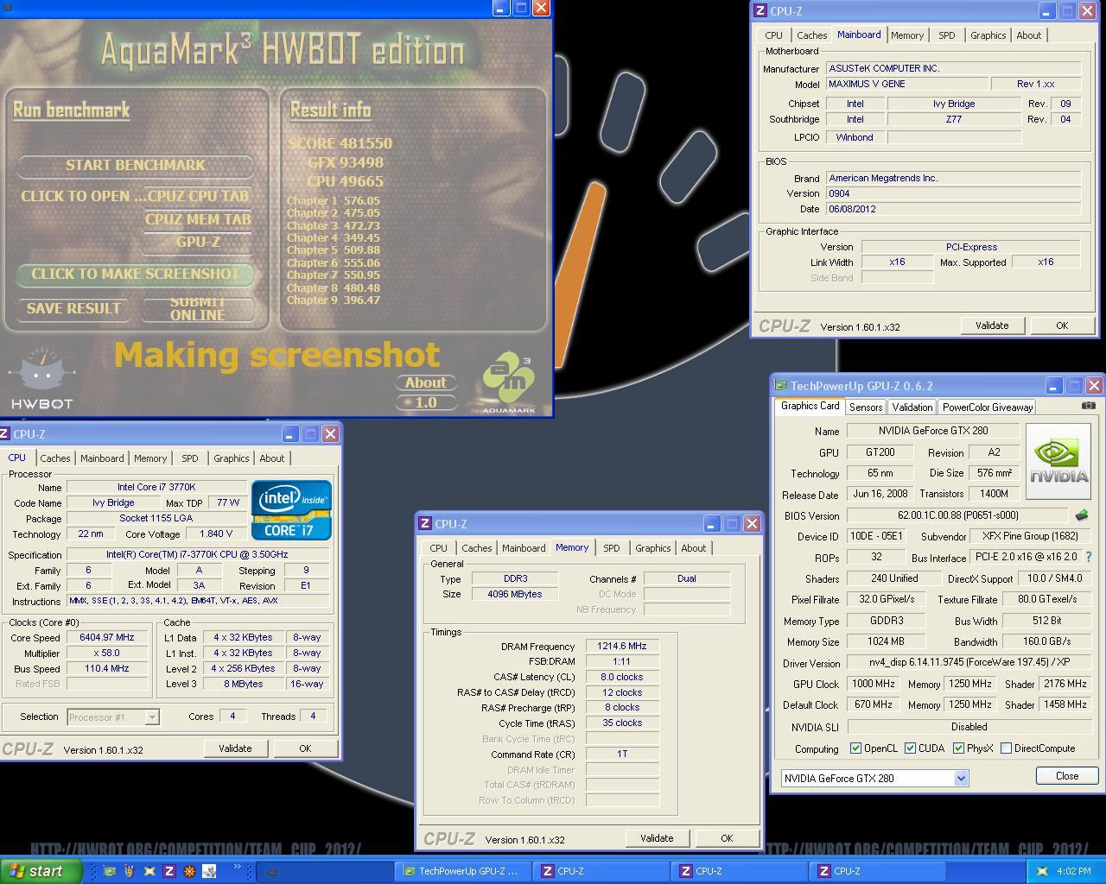Click the CPU-Z Mainboard window title icon
1106x884 pixels.
760,11
